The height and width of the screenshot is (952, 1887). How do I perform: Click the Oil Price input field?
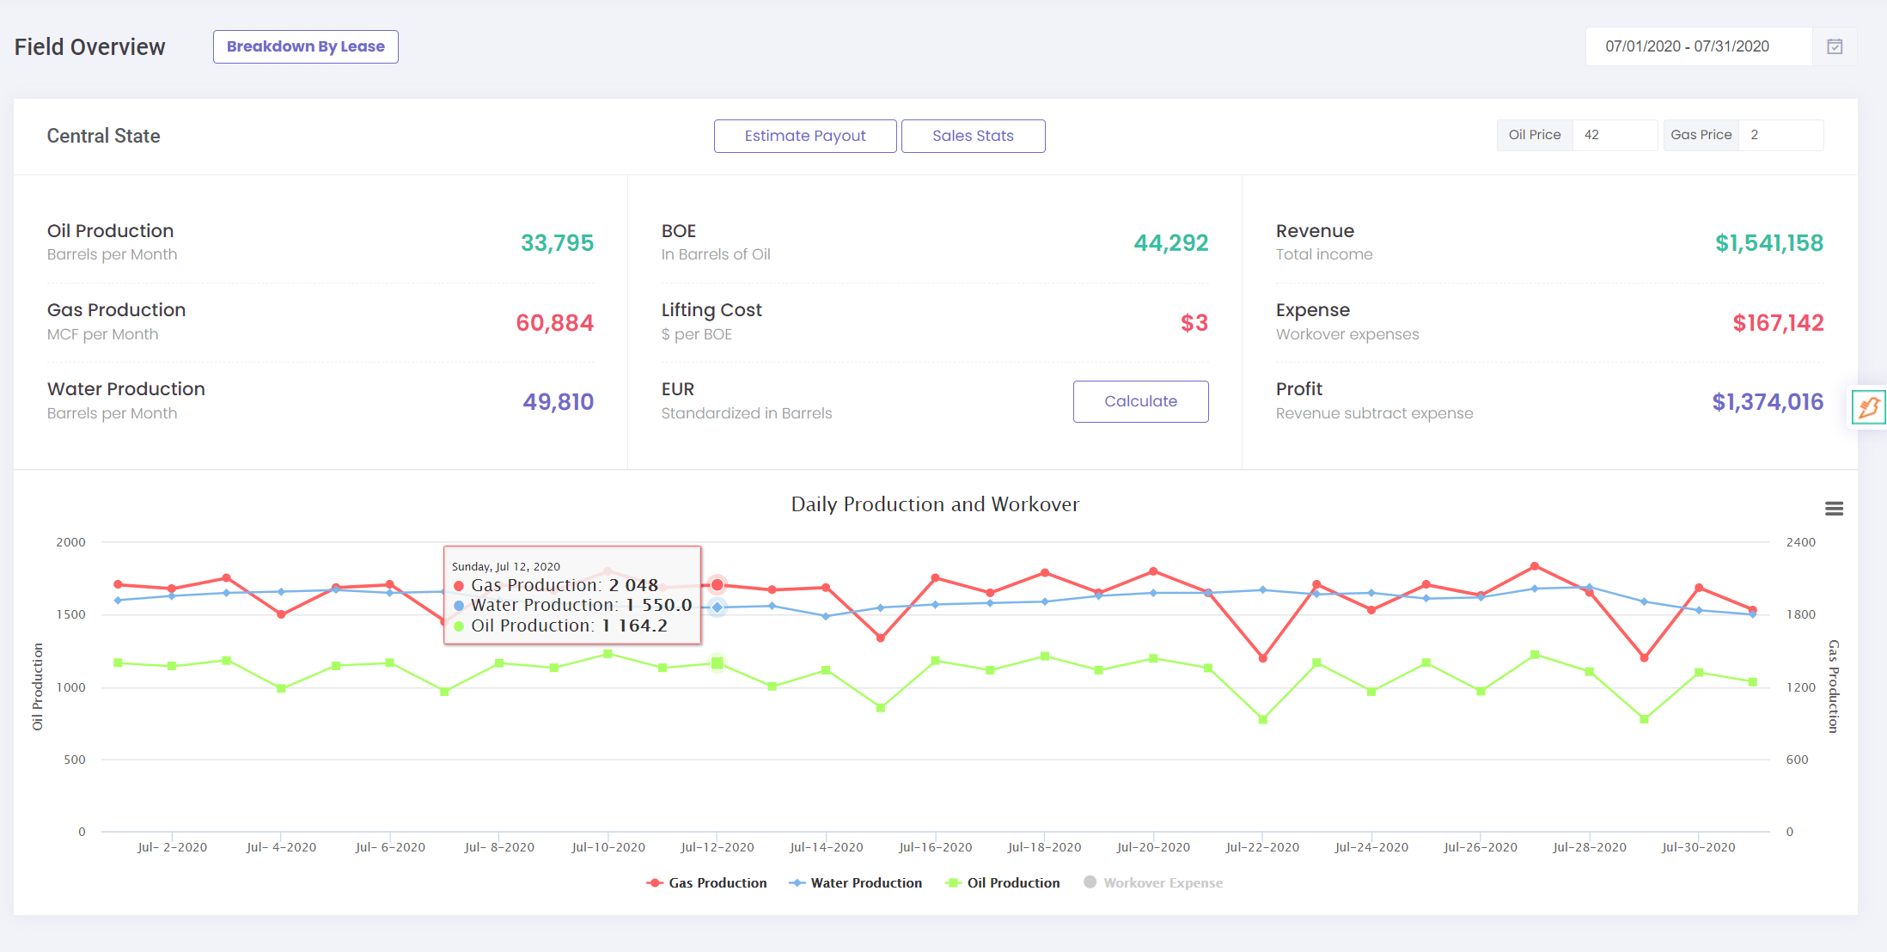coord(1614,135)
